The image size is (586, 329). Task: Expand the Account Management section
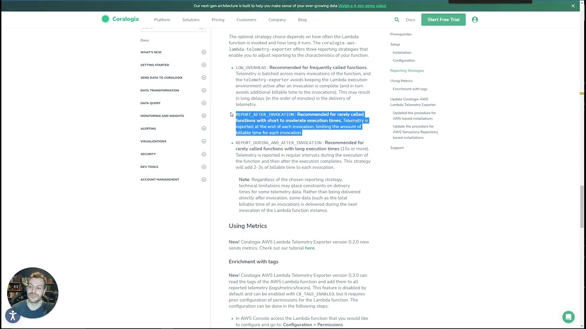pyautogui.click(x=204, y=180)
